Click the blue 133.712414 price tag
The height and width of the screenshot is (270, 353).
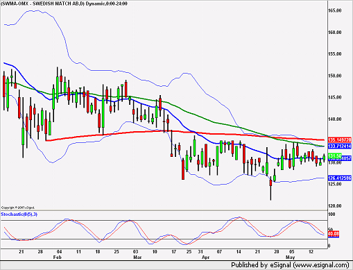tap(339, 146)
